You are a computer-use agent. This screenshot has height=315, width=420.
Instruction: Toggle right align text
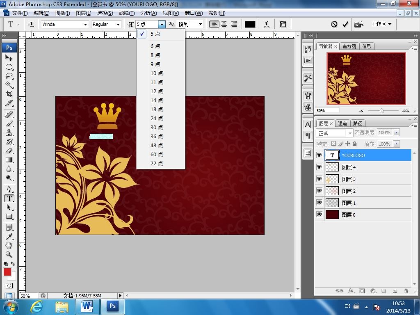pyautogui.click(x=234, y=24)
